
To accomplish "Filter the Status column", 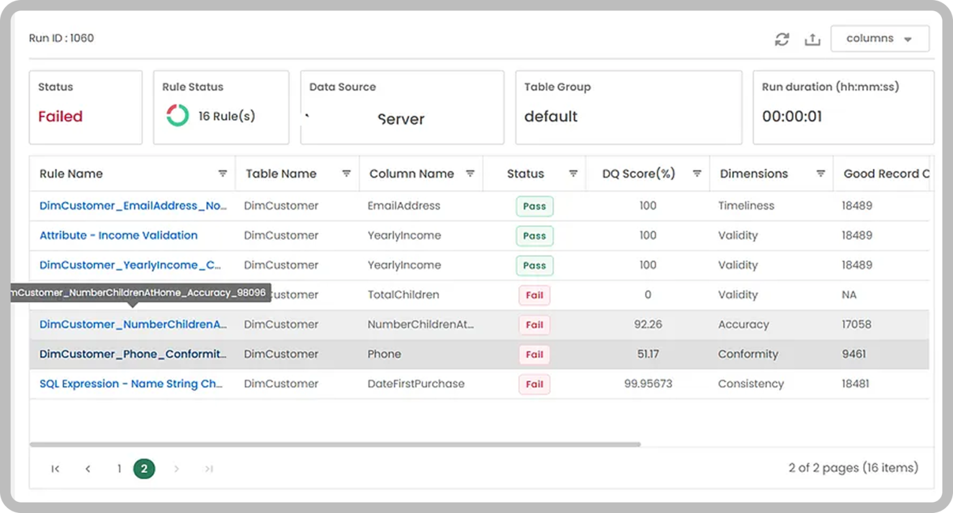I will coord(573,174).
